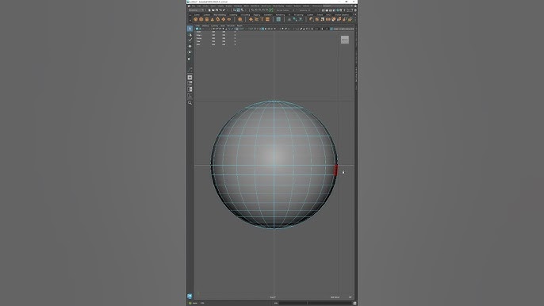Screen dimensions: 544x306
Task: Click the New Scene icon on status line
Action: coord(209,10)
